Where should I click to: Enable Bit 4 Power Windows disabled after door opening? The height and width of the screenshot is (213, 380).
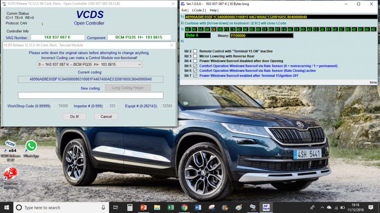[195, 61]
